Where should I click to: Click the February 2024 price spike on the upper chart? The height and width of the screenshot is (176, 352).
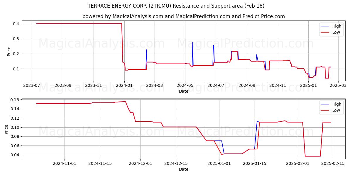pyautogui.click(x=146, y=50)
